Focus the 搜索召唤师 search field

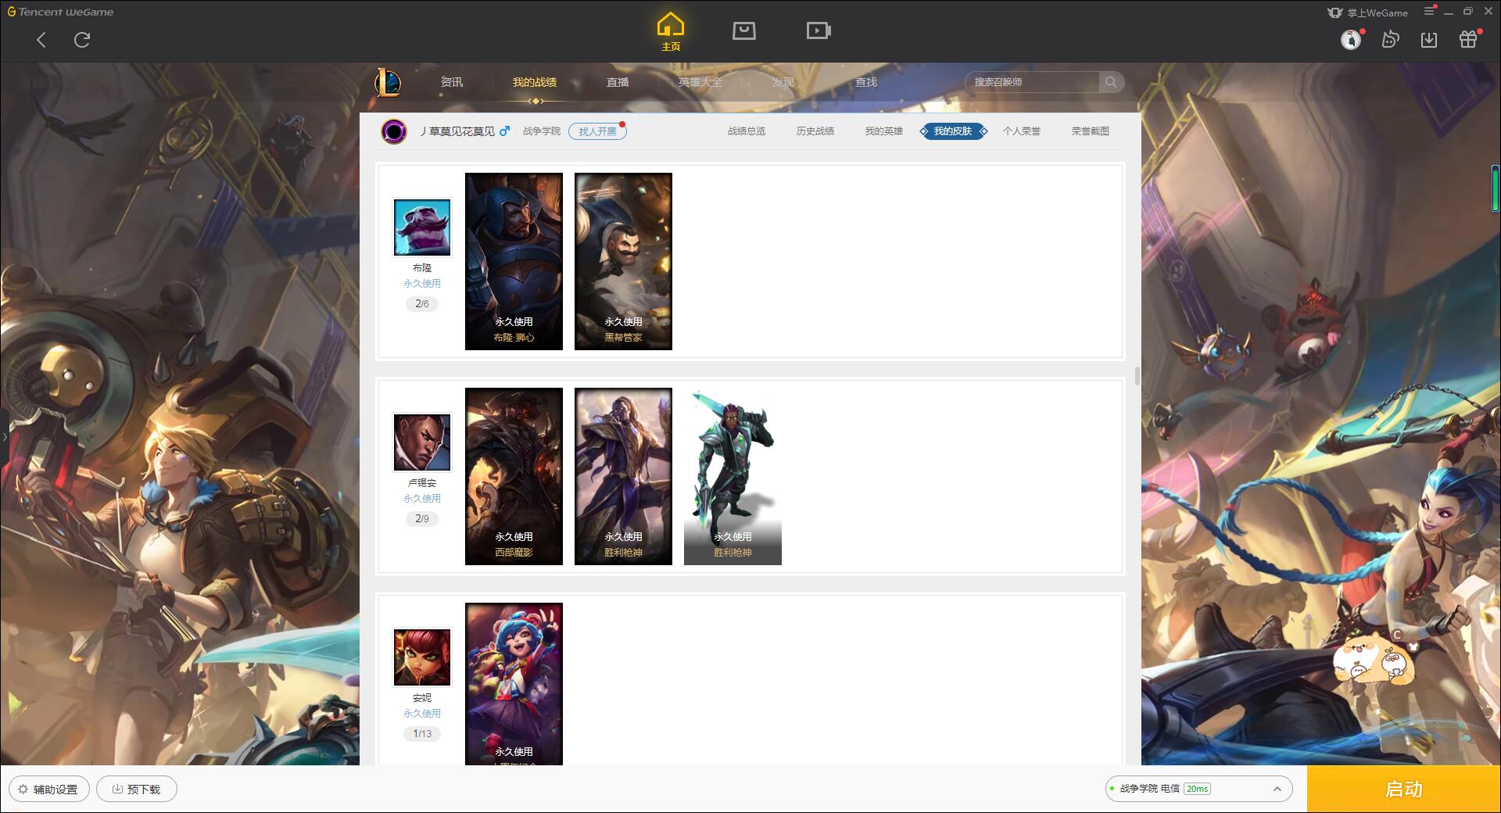(x=1033, y=82)
